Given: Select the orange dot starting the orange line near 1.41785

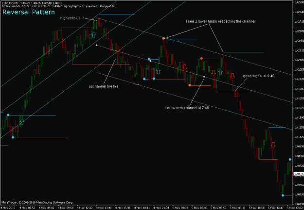Looking at the screenshot, I should [x=190, y=85].
